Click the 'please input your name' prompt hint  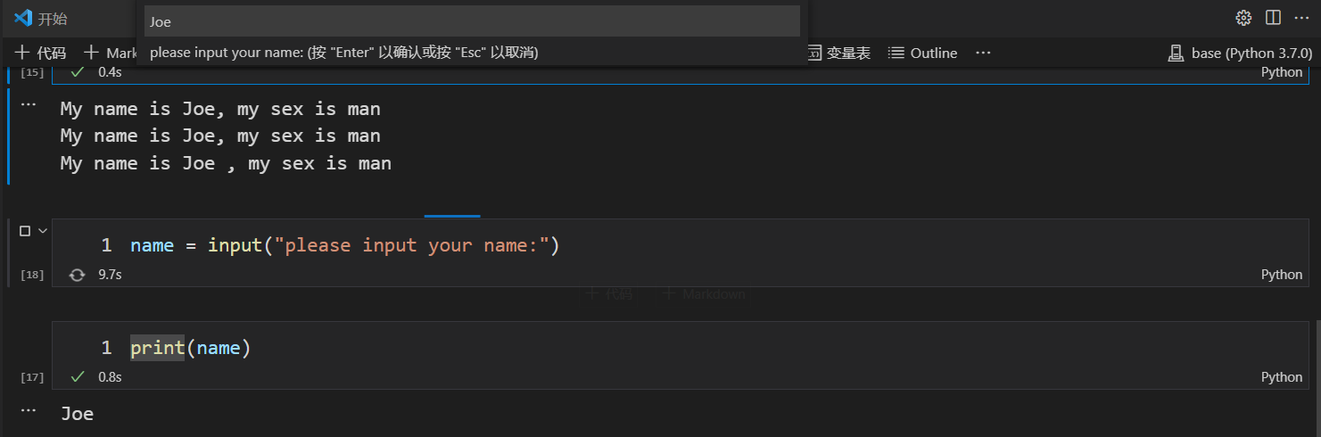tap(343, 53)
